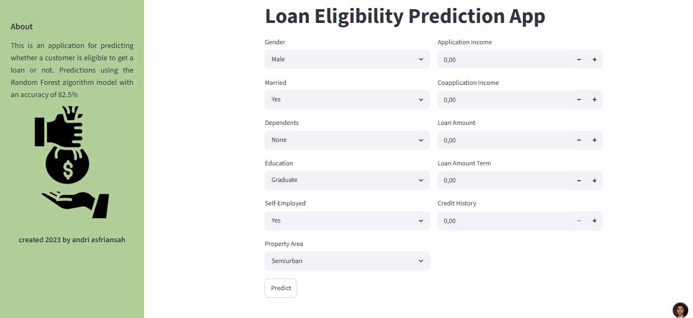Open the Gender dropdown
Viewport: 693px width, 318px height.
tap(347, 59)
